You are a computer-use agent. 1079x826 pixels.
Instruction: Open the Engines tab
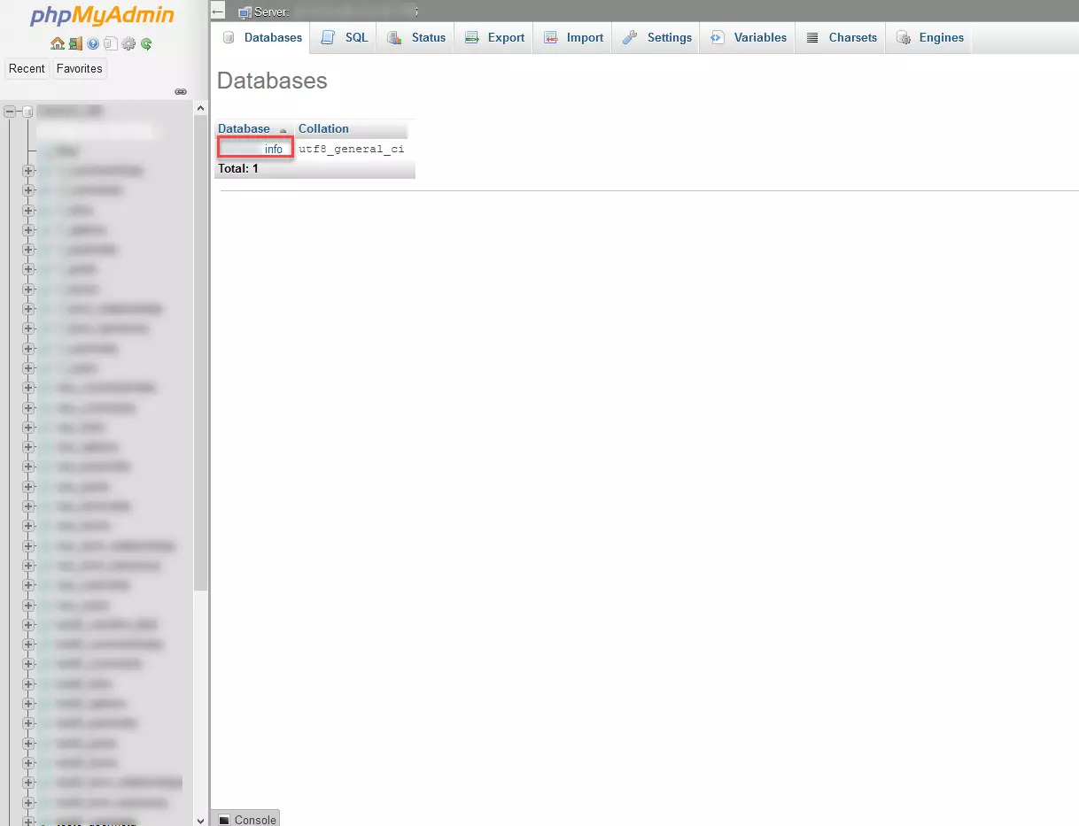tap(929, 38)
